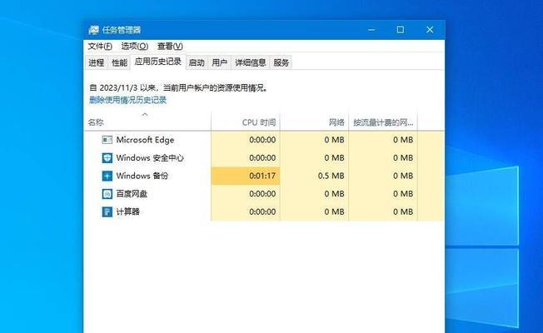Click the Task Manager title bar icon
This screenshot has height=333, width=543.
[93, 30]
